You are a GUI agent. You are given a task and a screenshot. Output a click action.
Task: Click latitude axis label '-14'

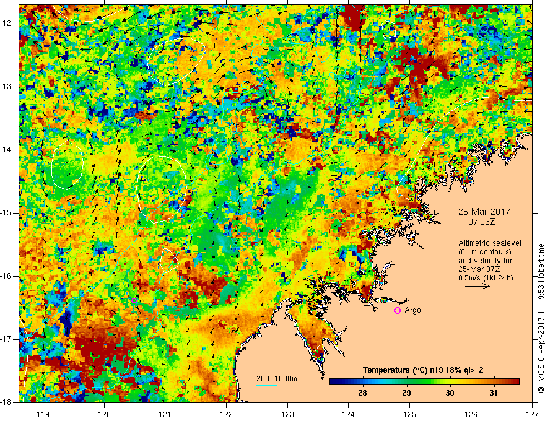click(7, 150)
